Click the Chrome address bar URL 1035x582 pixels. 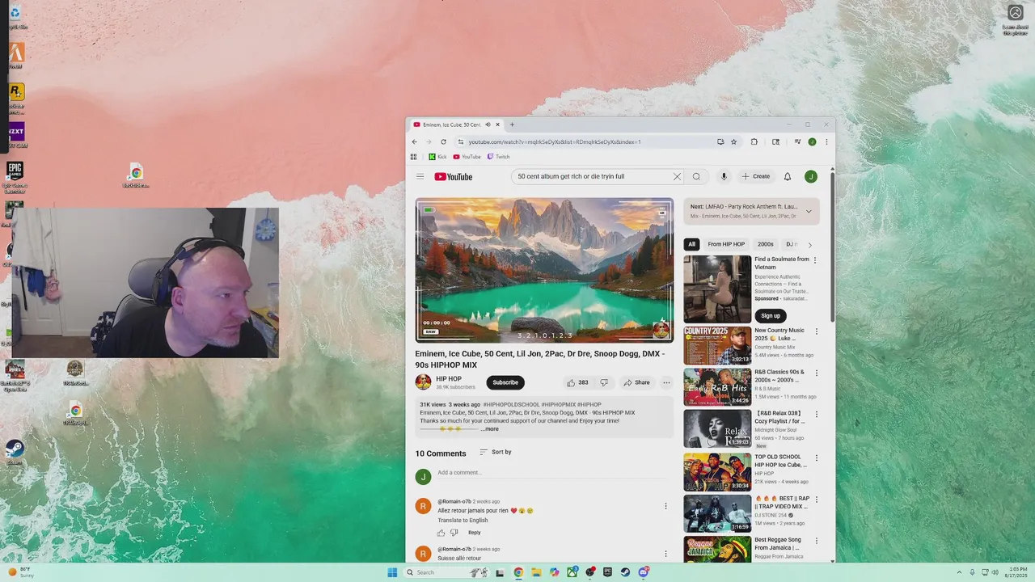tap(555, 141)
